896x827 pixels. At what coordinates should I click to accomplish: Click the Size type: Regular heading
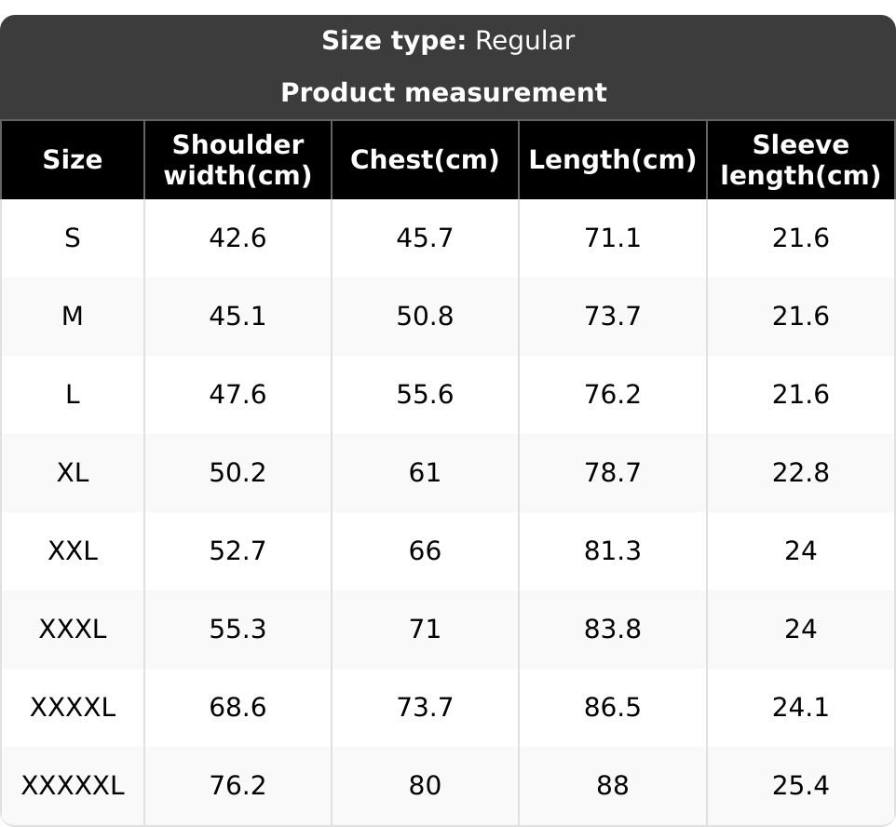pyautogui.click(x=448, y=41)
